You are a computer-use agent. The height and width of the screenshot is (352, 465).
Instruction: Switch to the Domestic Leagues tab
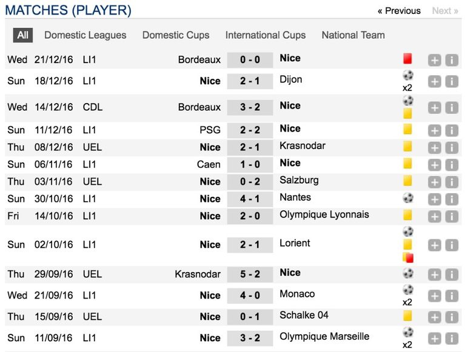point(85,35)
